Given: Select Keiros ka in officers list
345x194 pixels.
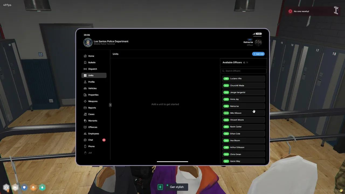Looking at the screenshot, I should coord(244,106).
